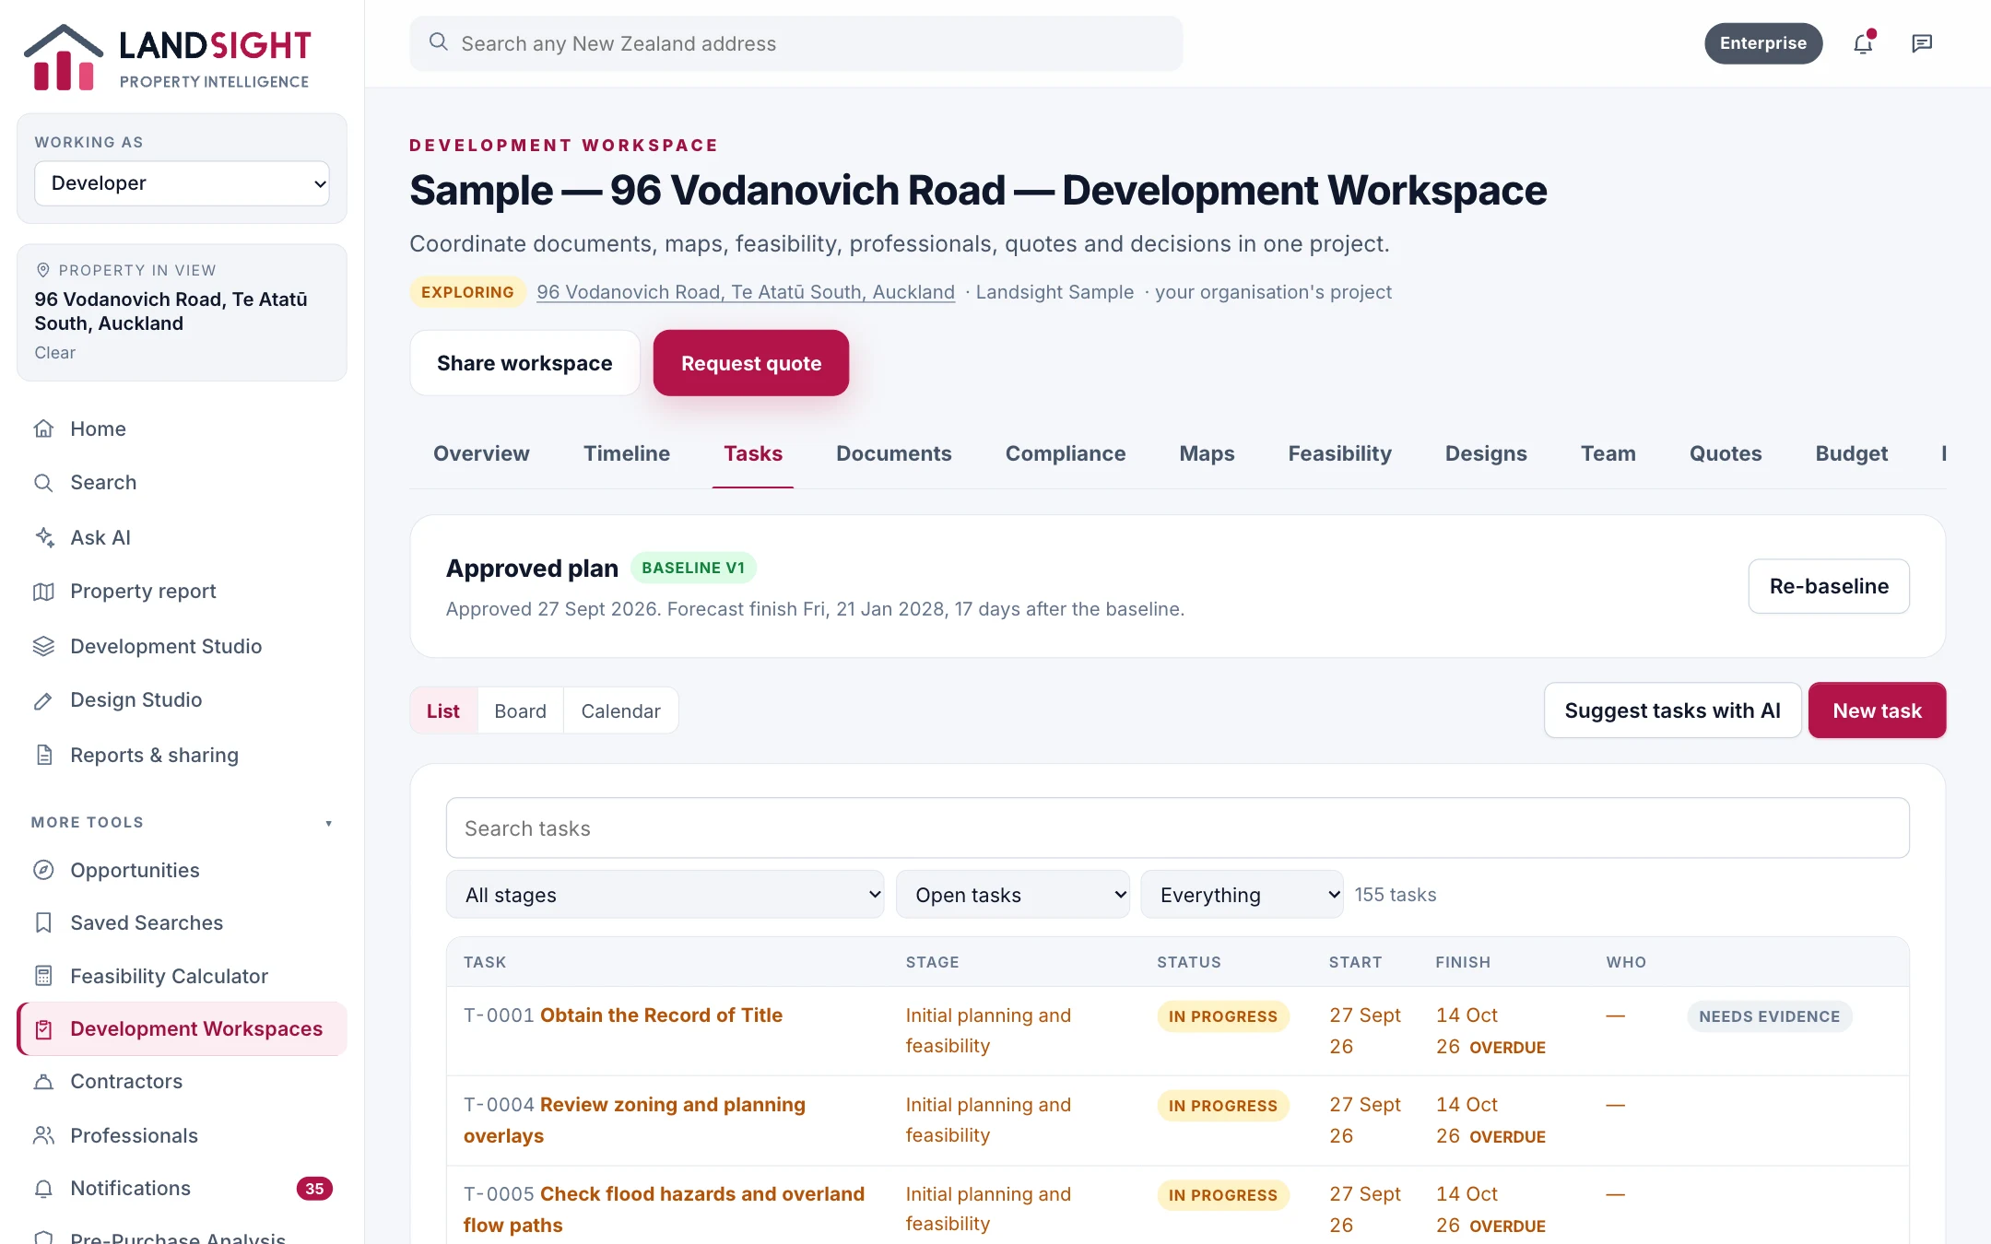Click the Search tasks input field
The height and width of the screenshot is (1244, 1991).
coord(1177,827)
